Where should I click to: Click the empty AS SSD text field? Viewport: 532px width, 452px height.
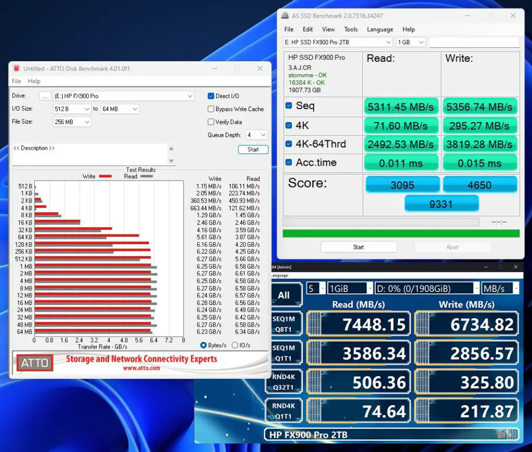474,42
